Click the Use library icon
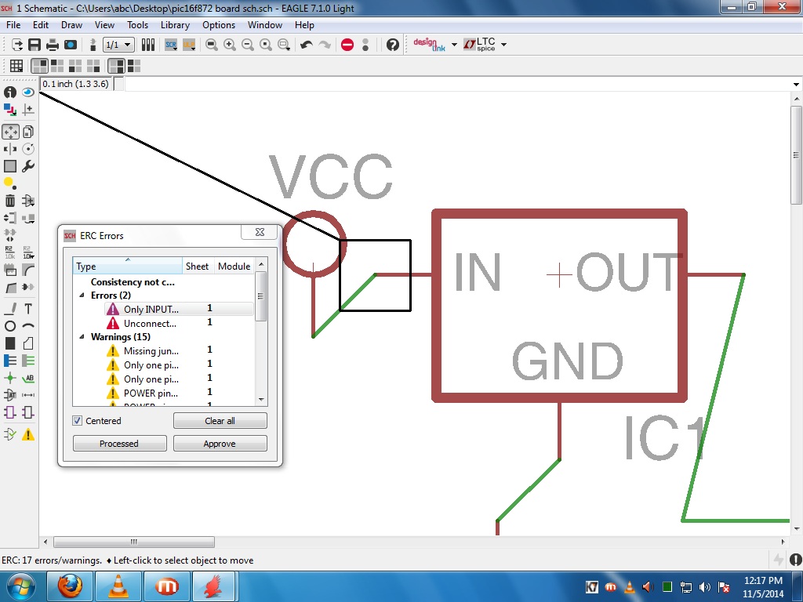Viewport: 803px width, 602px height. point(148,45)
